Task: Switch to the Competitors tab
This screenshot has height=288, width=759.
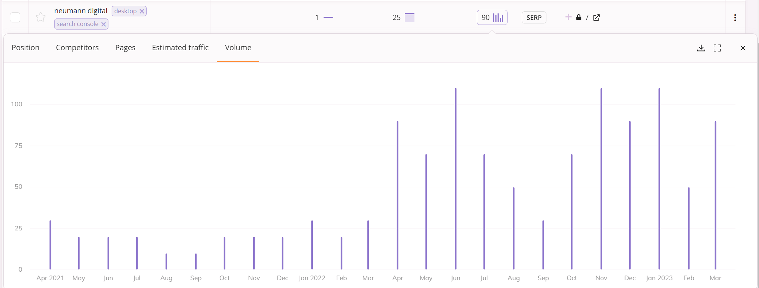Action: (x=77, y=48)
